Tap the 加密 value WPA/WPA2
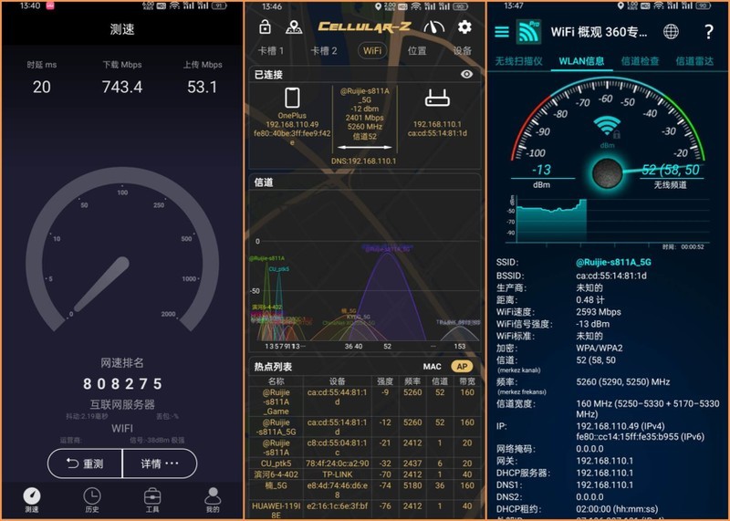 click(x=599, y=348)
